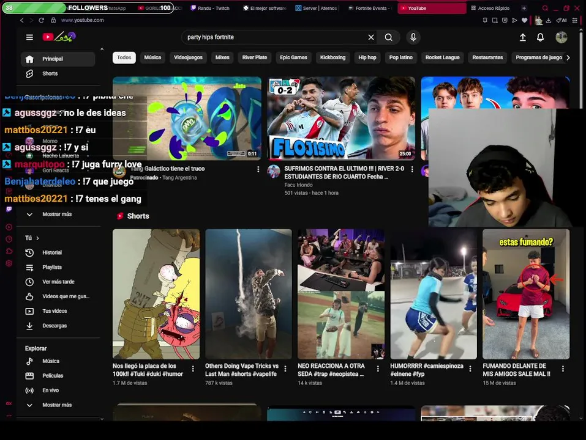
Task: Open the FLOJISIMO River video thumbnail
Action: click(x=341, y=118)
